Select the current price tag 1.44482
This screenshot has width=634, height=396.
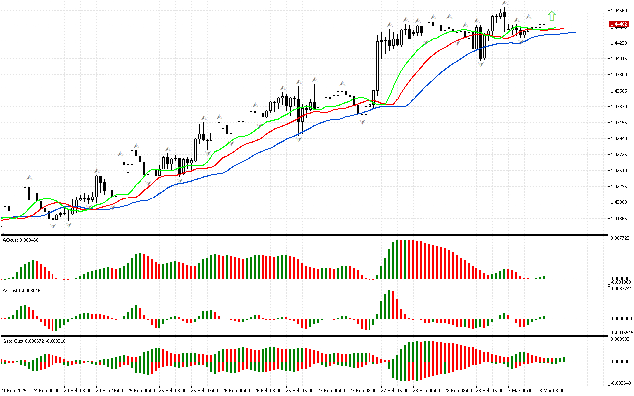(x=620, y=24)
